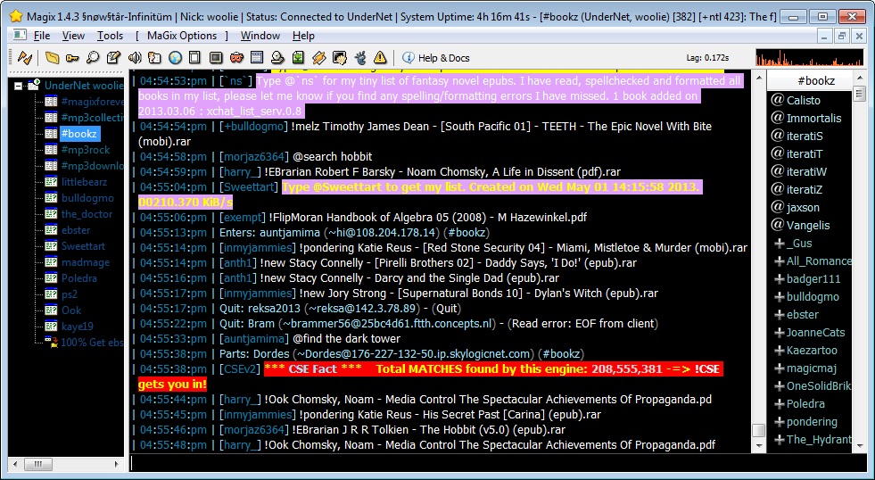
Task: Open the yellow folder toolbar icon
Action: (53, 57)
